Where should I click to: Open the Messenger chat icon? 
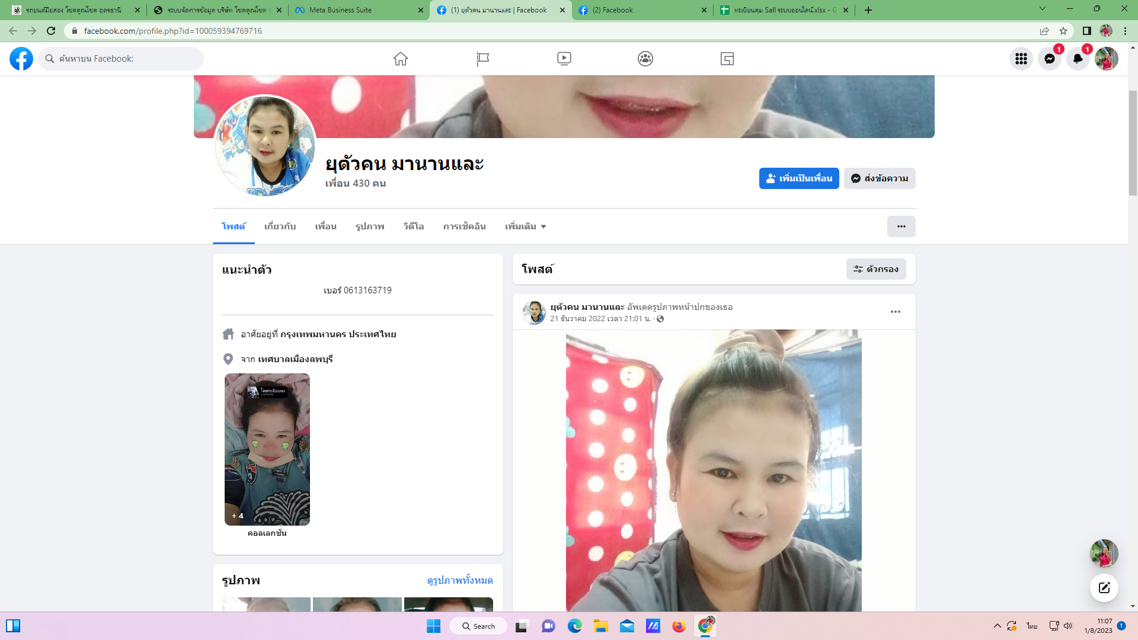click(1049, 59)
